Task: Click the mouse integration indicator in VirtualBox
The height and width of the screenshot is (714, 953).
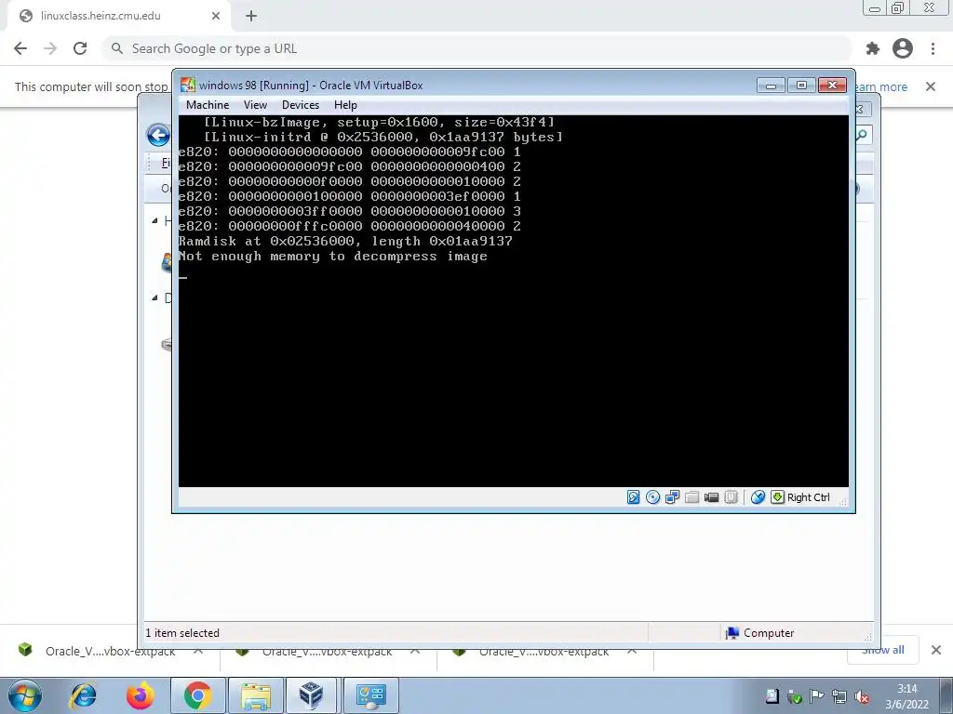Action: [x=758, y=497]
